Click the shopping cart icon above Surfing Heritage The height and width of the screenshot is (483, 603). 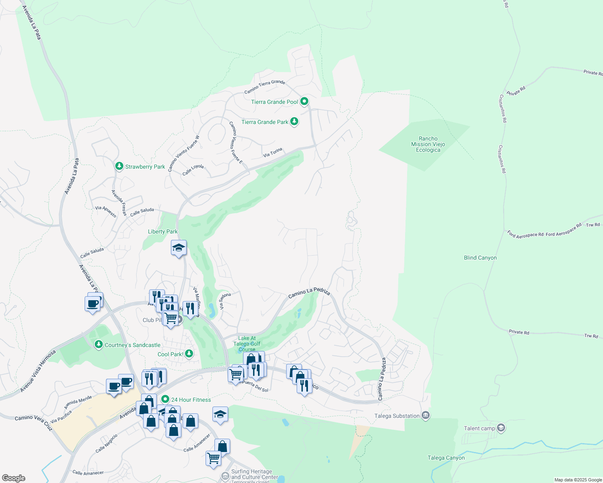point(213,459)
